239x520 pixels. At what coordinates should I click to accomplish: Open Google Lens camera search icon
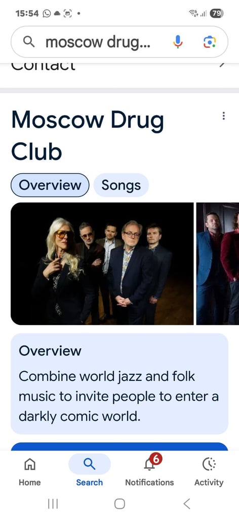pyautogui.click(x=210, y=42)
